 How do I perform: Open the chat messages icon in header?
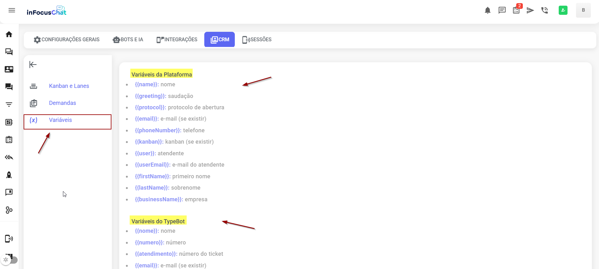[502, 10]
